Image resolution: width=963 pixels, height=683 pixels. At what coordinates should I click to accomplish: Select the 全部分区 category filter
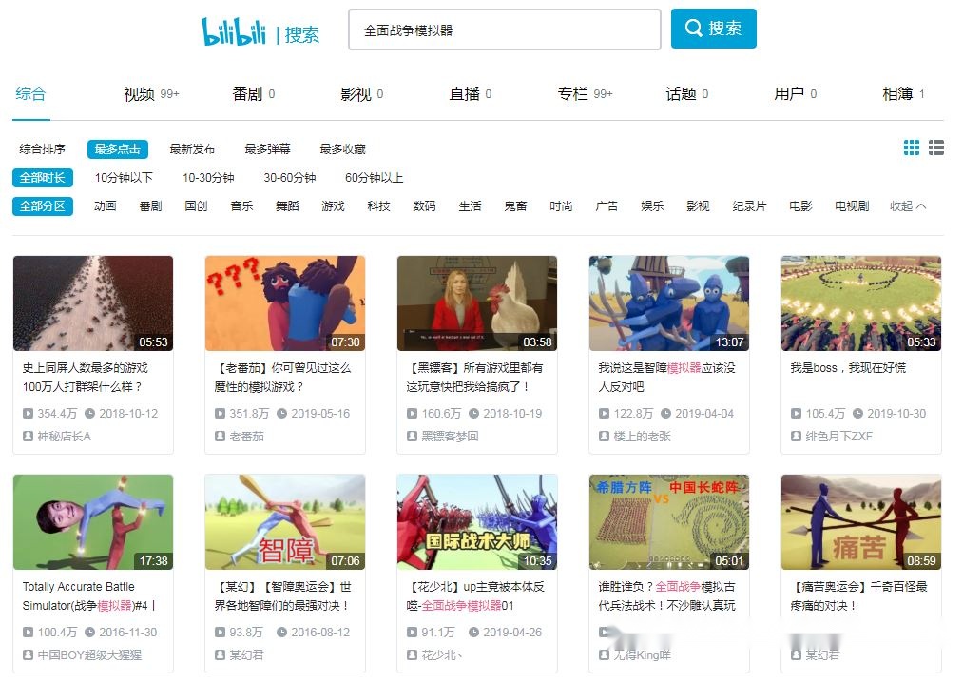43,205
